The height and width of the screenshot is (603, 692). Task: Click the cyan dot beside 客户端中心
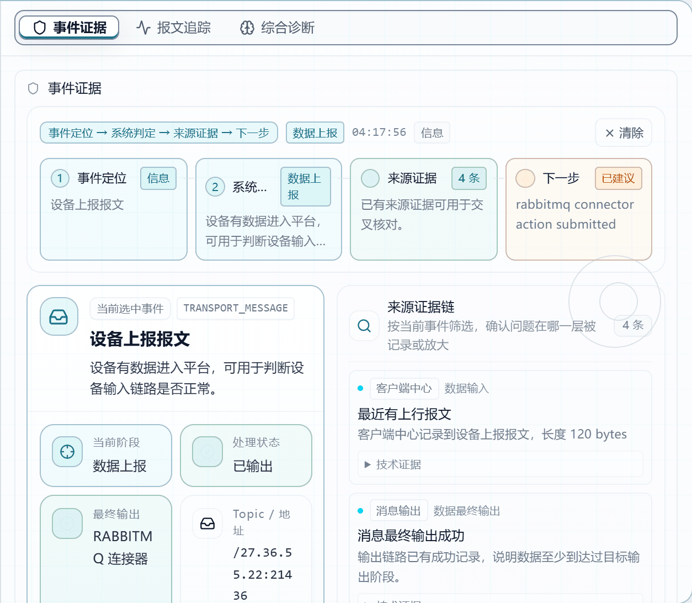tap(360, 388)
